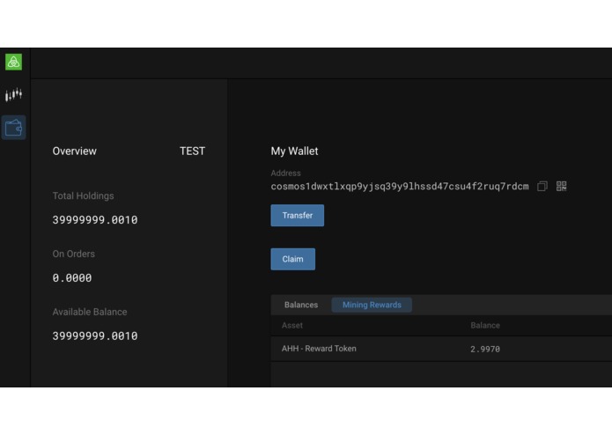Image resolution: width=612 pixels, height=435 pixels.
Task: Switch to the Balances tab
Action: click(301, 305)
